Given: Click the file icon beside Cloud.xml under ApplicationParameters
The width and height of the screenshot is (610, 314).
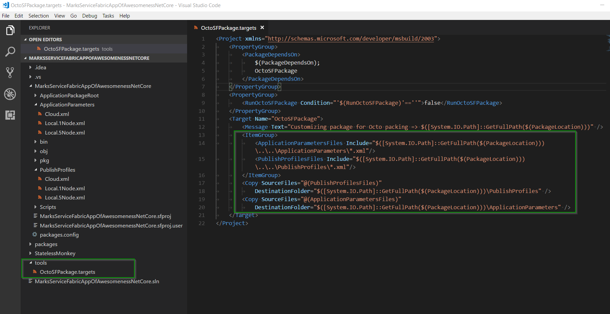Looking at the screenshot, I should pyautogui.click(x=40, y=114).
